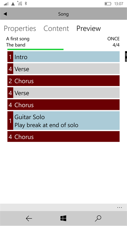Switch to the Content tab

pos(56,29)
